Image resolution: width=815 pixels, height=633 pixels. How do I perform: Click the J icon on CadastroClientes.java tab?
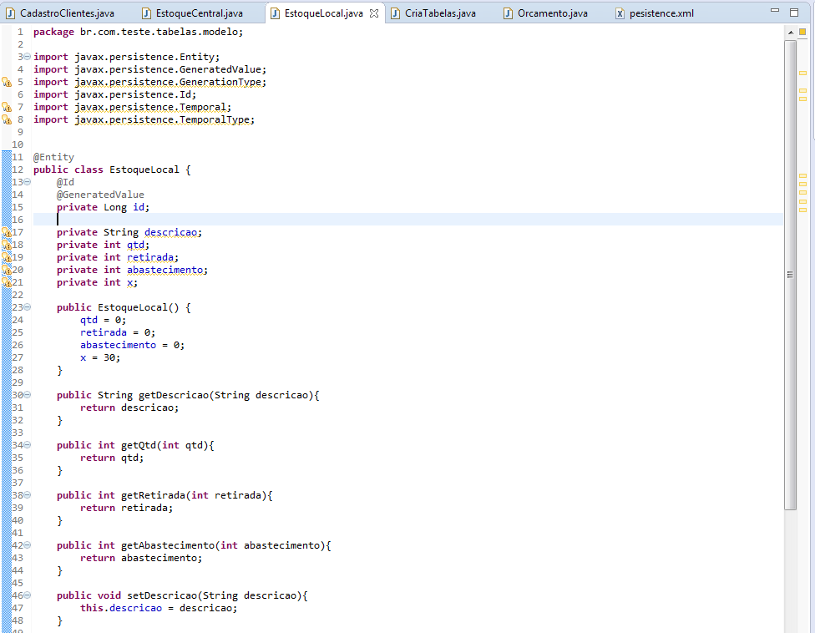click(10, 13)
